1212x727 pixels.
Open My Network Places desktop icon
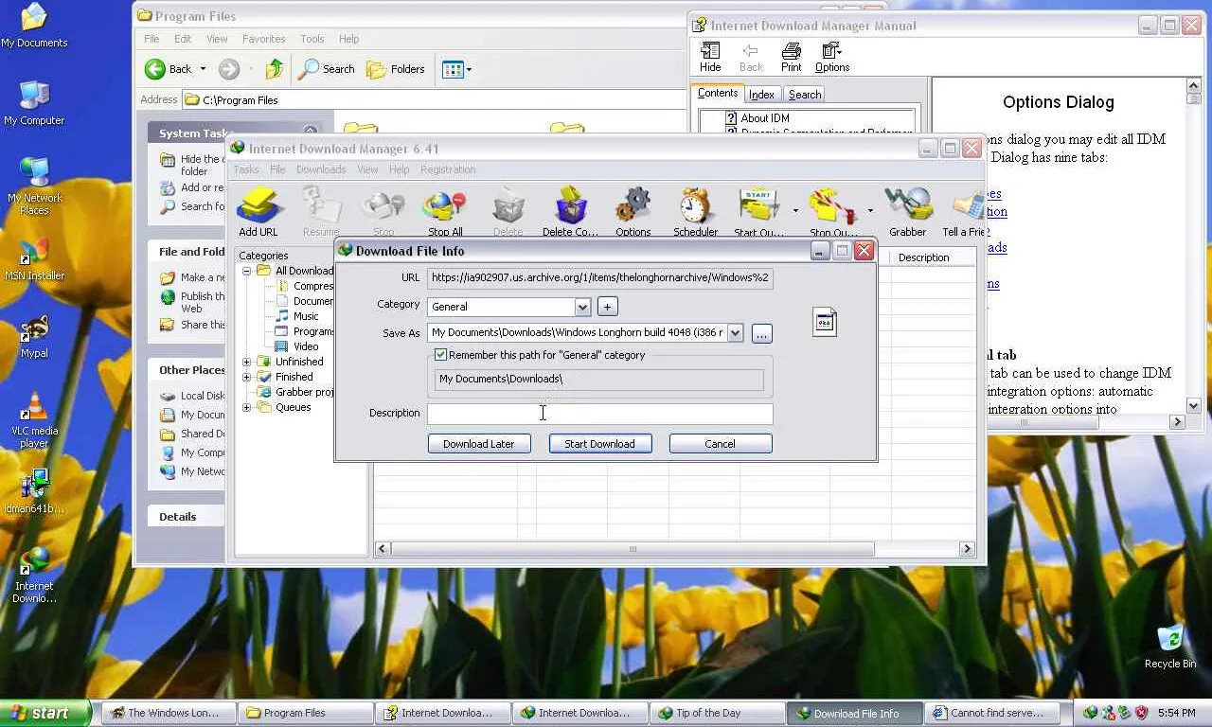point(34,186)
